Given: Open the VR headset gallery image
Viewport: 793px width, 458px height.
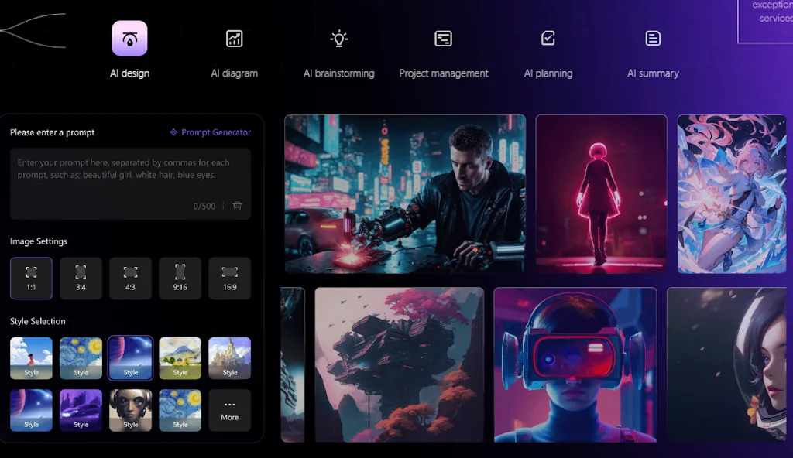Looking at the screenshot, I should coord(575,364).
